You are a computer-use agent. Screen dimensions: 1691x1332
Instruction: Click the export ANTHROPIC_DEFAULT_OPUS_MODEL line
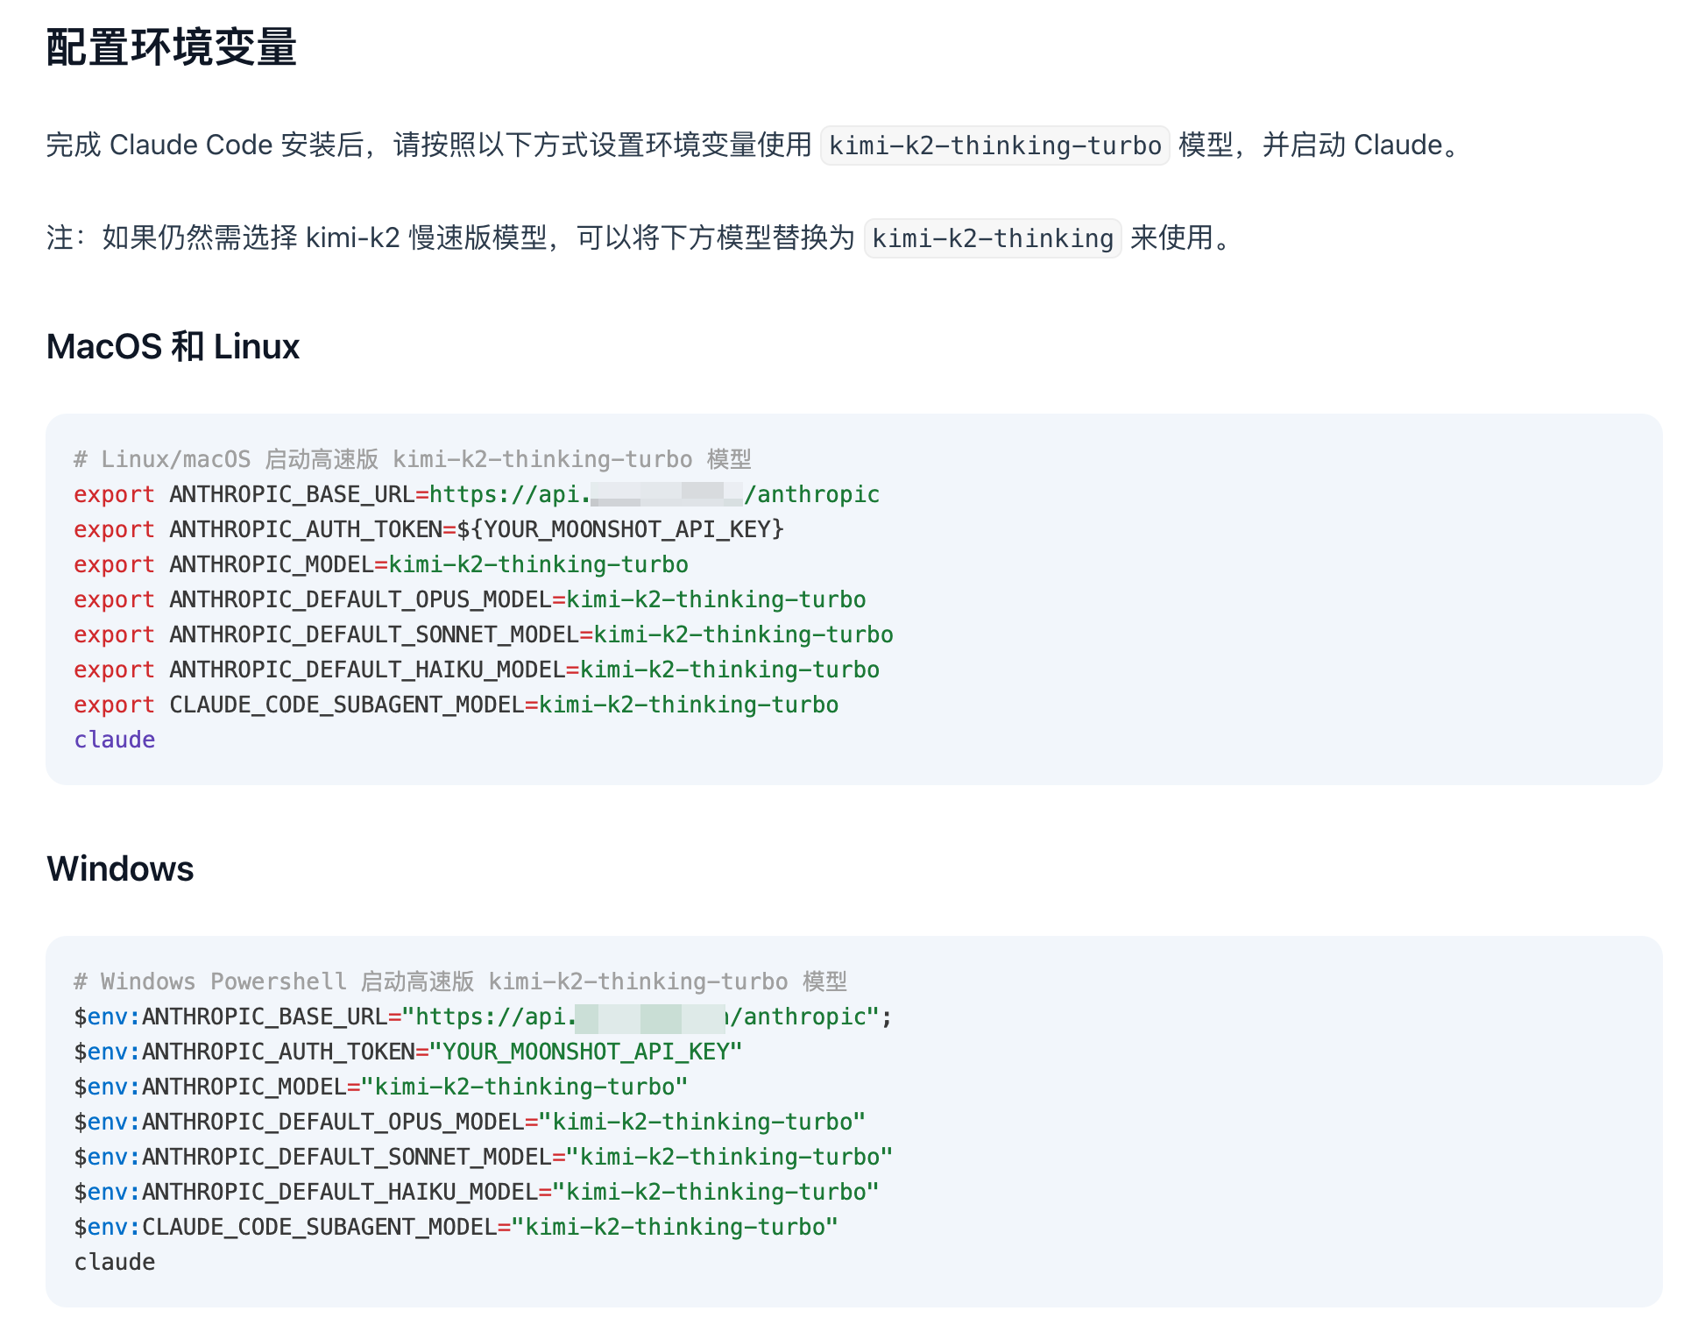point(469,599)
